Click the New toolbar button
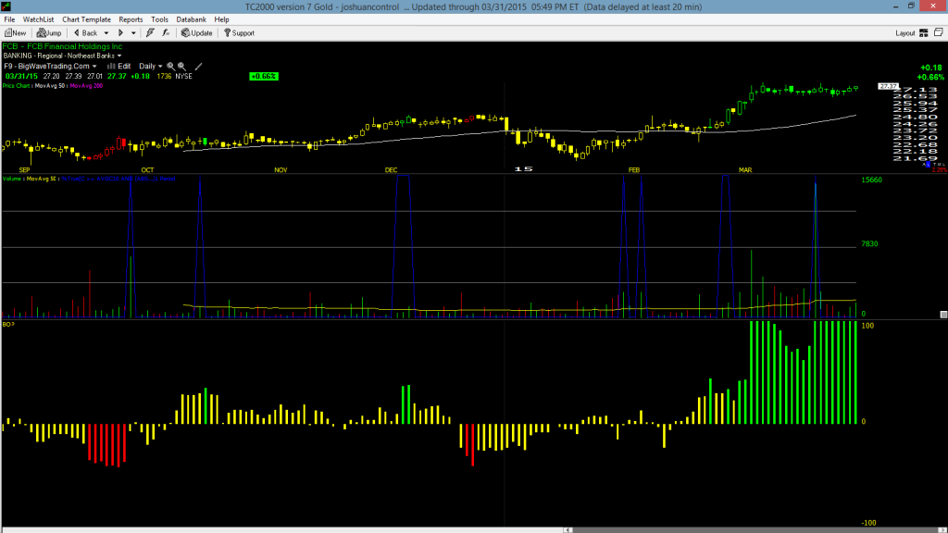This screenshot has height=533, width=948. click(16, 33)
